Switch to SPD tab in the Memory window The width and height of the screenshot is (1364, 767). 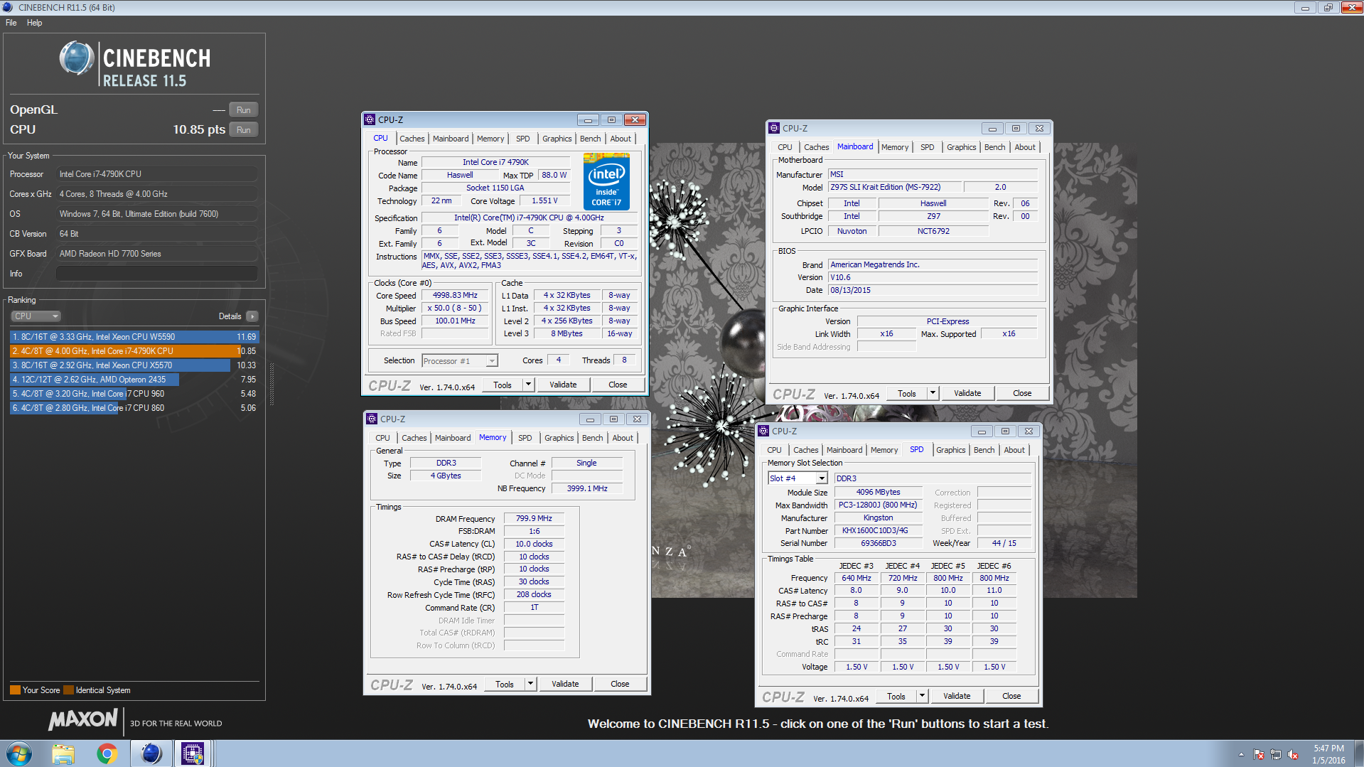525,438
